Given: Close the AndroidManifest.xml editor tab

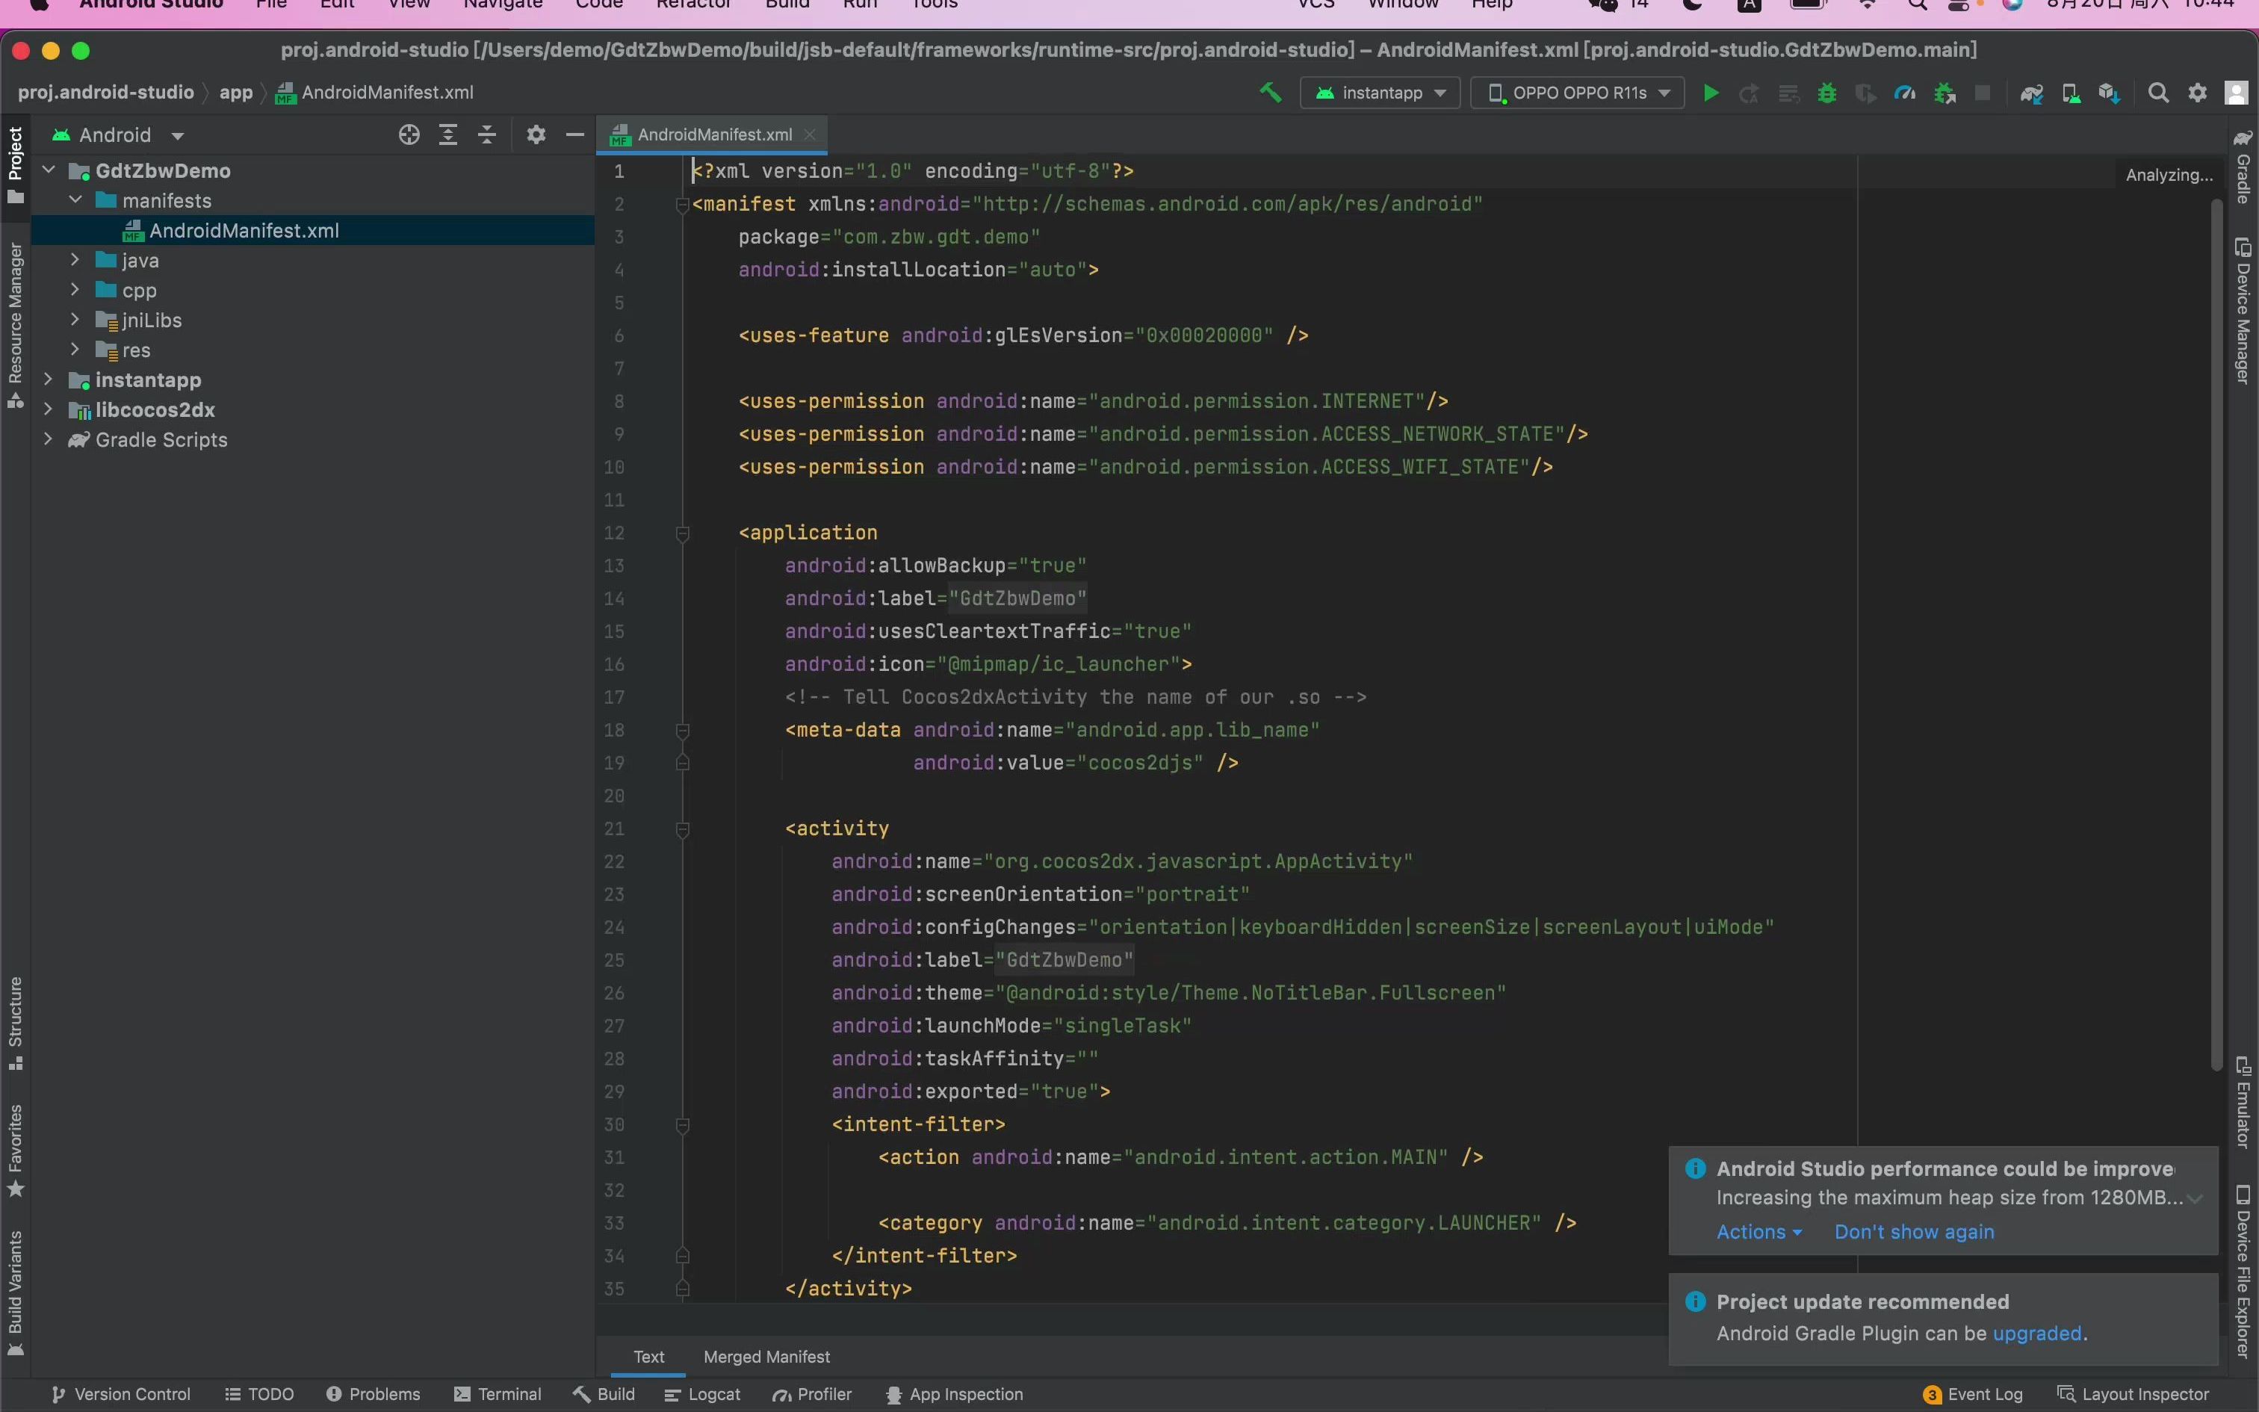Looking at the screenshot, I should coord(811,134).
